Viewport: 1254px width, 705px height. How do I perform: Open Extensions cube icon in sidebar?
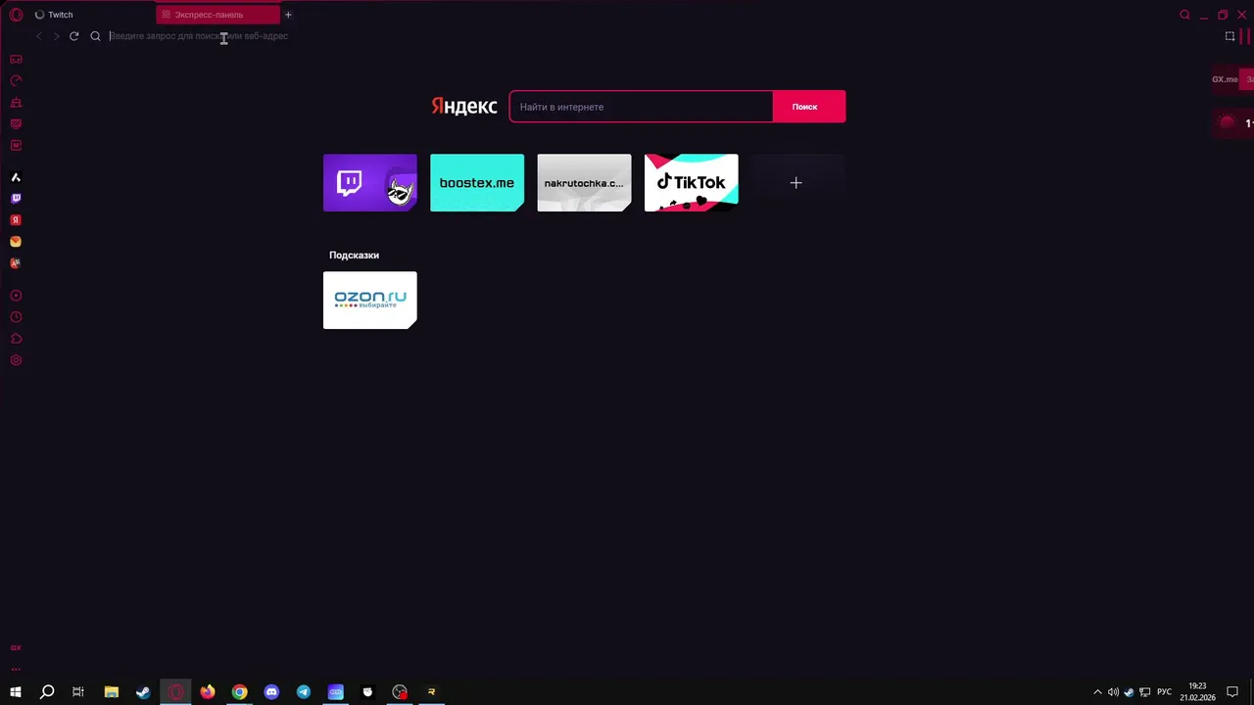(x=16, y=339)
